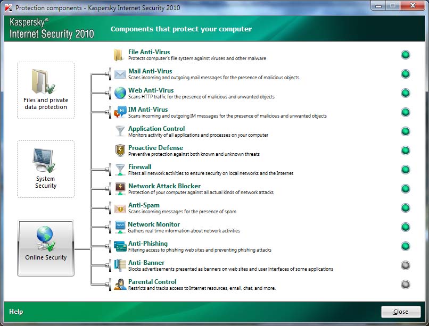Click the Web Anti-Virus globe icon

point(120,93)
